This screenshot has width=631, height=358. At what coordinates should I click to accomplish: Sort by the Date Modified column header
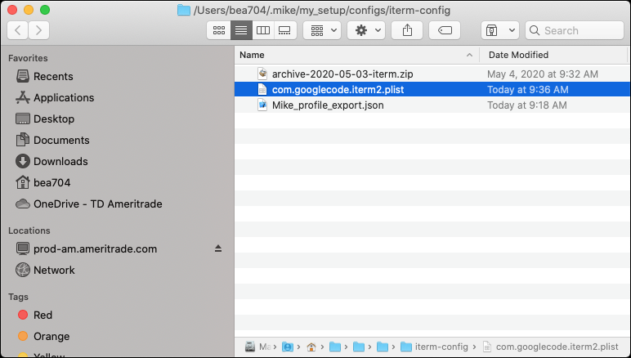point(518,55)
